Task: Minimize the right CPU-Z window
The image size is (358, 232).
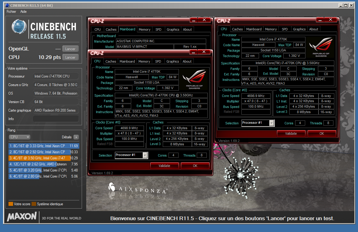Action: click(x=320, y=20)
